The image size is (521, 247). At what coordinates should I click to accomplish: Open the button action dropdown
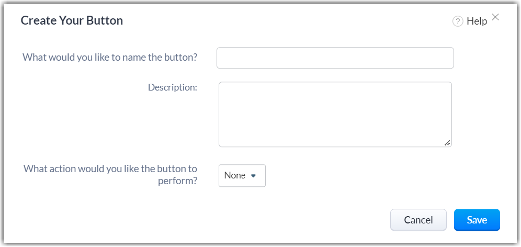[x=242, y=176]
